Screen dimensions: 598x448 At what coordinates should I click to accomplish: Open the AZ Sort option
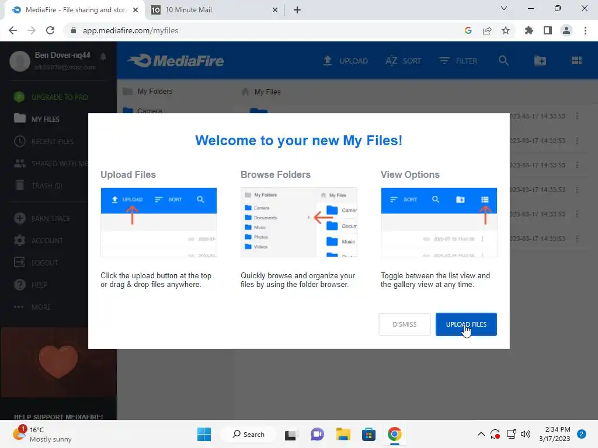[403, 61]
